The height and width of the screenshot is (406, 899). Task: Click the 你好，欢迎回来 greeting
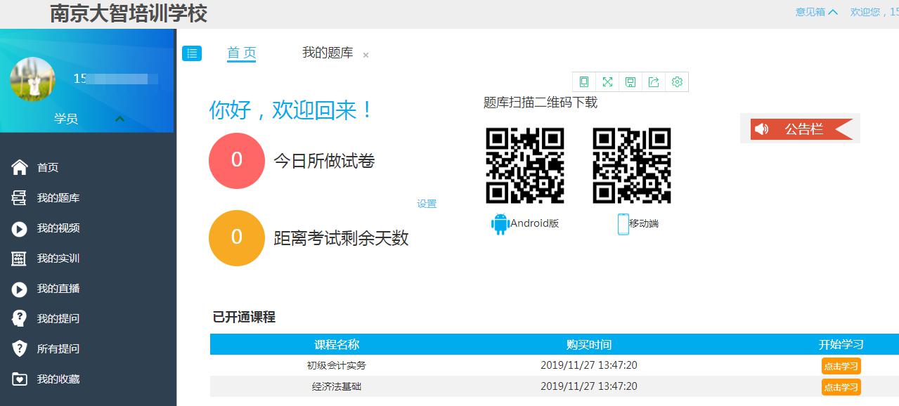click(292, 110)
